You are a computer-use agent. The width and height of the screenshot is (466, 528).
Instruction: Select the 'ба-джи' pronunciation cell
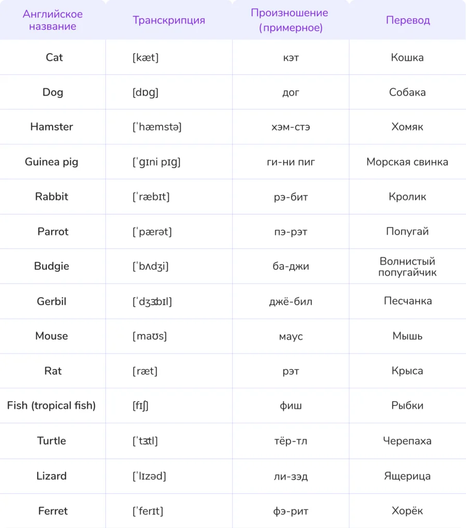[x=291, y=267]
